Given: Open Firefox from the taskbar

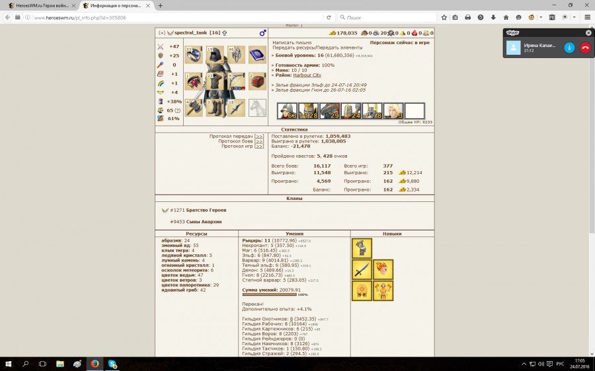Looking at the screenshot, I should pos(95,364).
